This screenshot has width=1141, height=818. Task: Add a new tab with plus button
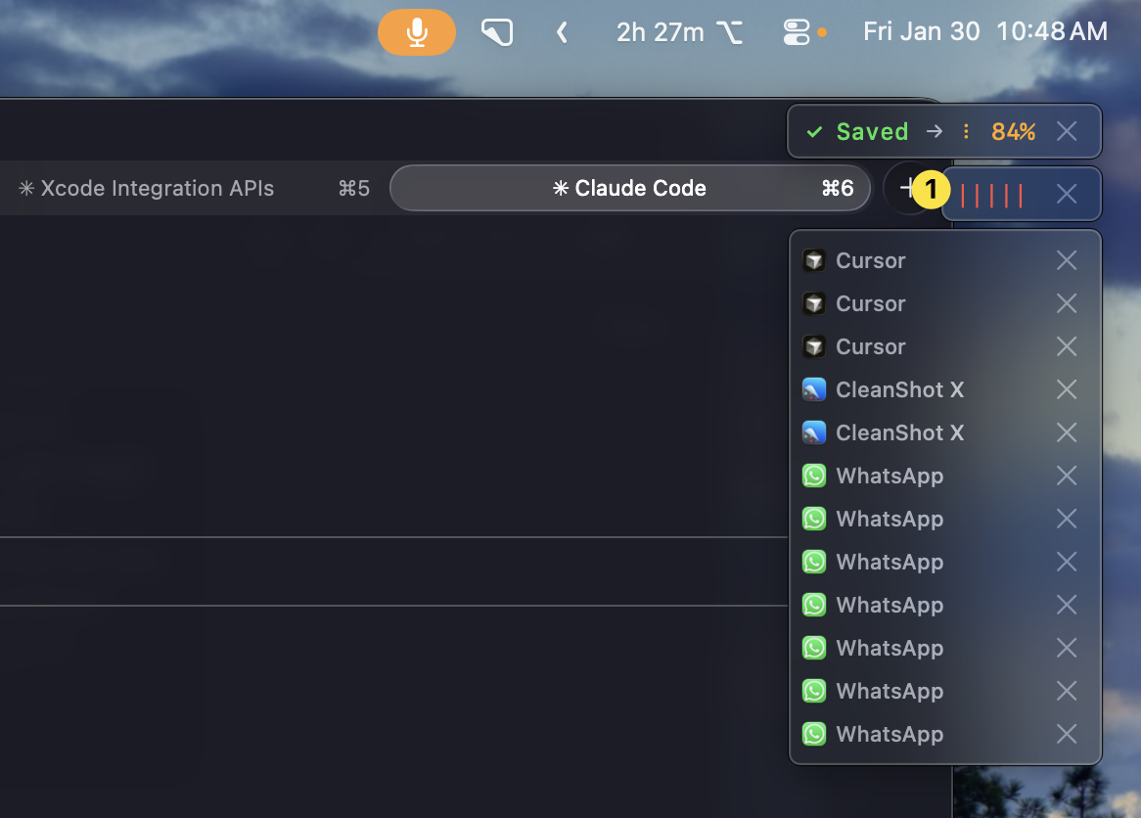pyautogui.click(x=908, y=188)
